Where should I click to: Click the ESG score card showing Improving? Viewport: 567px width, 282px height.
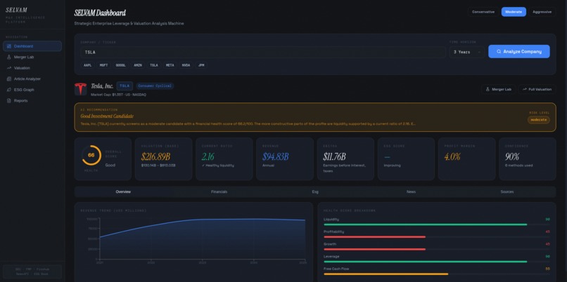point(406,159)
